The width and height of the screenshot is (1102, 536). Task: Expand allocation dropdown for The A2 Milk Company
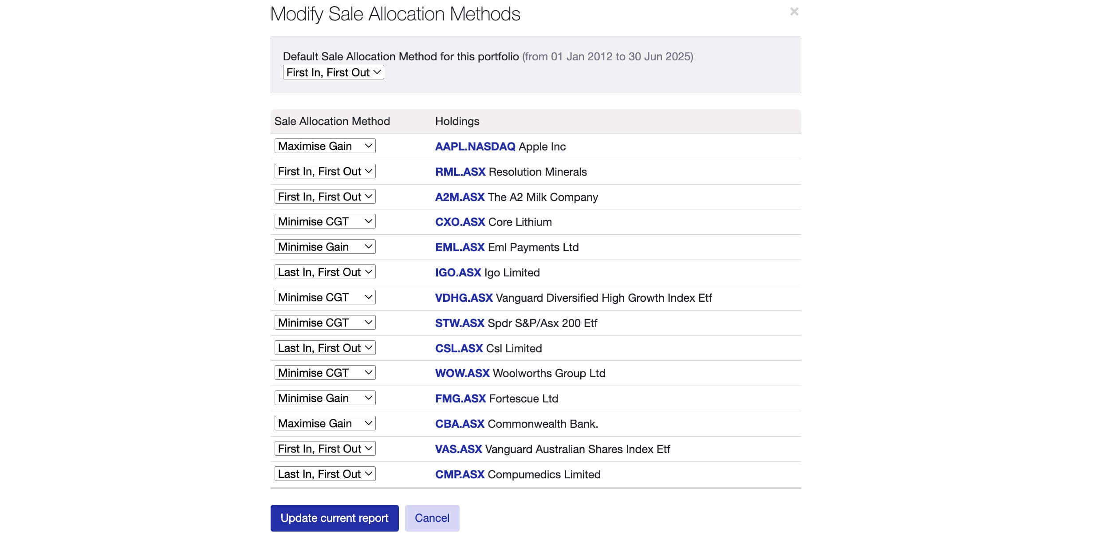(325, 197)
